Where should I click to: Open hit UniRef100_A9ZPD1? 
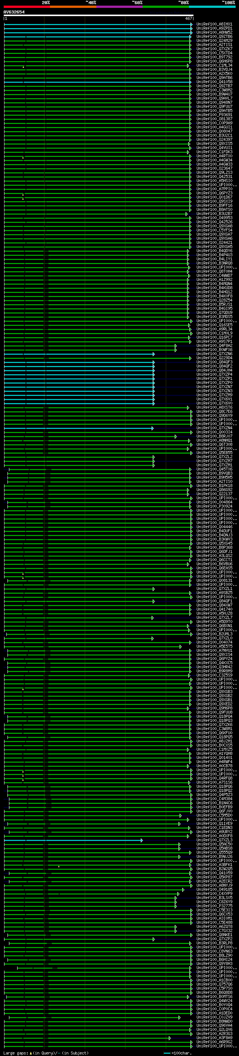(x=214, y=28)
